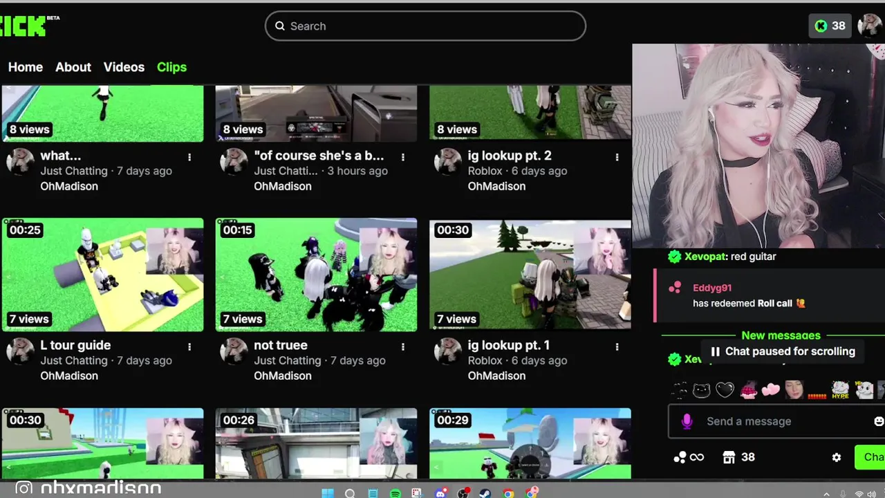Open the About tab

pyautogui.click(x=73, y=67)
